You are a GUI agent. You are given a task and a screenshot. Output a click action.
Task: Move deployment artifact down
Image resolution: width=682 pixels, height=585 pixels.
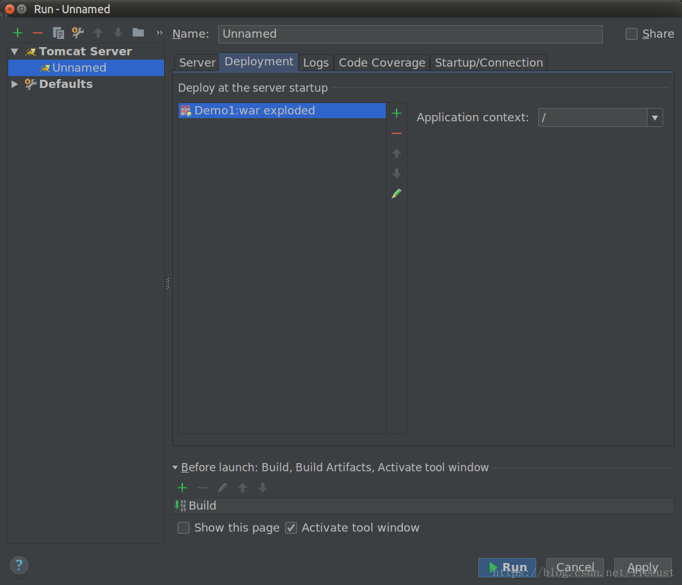(397, 173)
